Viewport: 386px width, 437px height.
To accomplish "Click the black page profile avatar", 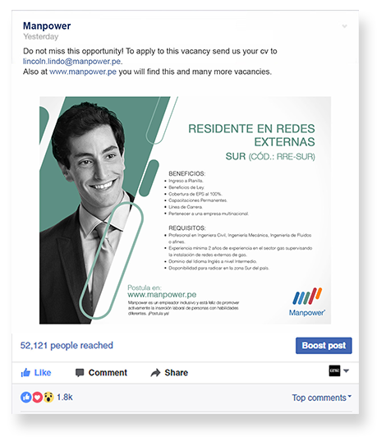I will click(334, 371).
